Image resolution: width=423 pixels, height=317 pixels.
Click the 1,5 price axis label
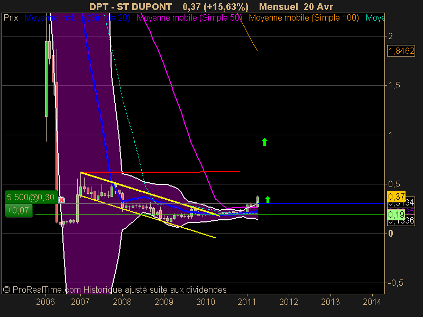coord(394,86)
